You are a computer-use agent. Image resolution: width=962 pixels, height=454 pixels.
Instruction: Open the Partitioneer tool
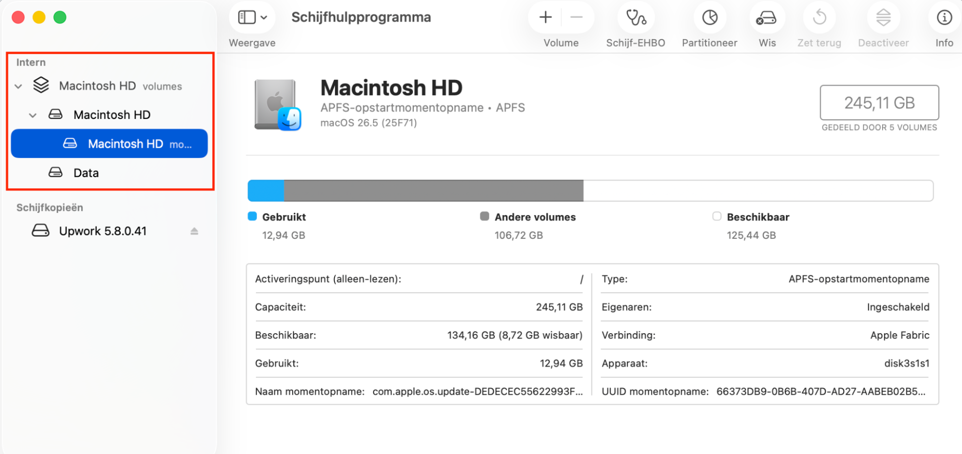[710, 18]
